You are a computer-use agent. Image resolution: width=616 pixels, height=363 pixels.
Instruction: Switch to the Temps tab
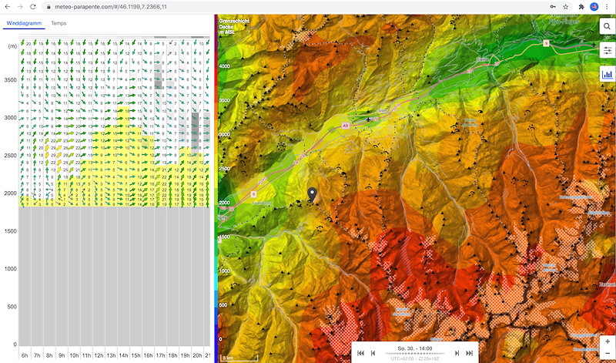[x=59, y=23]
